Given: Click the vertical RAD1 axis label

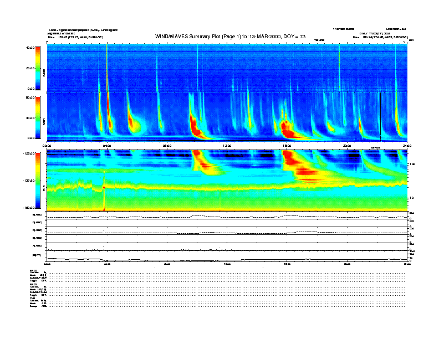Looking at the screenshot, I should click(44, 122).
